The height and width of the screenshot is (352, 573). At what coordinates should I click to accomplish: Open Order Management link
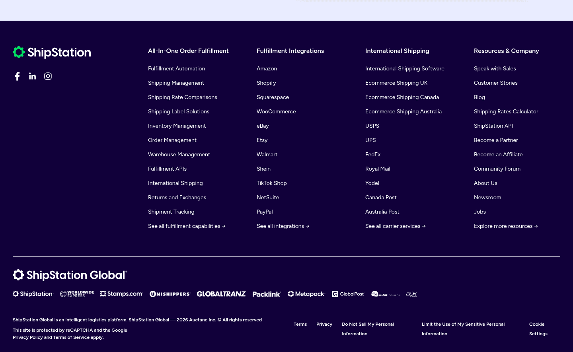172,140
